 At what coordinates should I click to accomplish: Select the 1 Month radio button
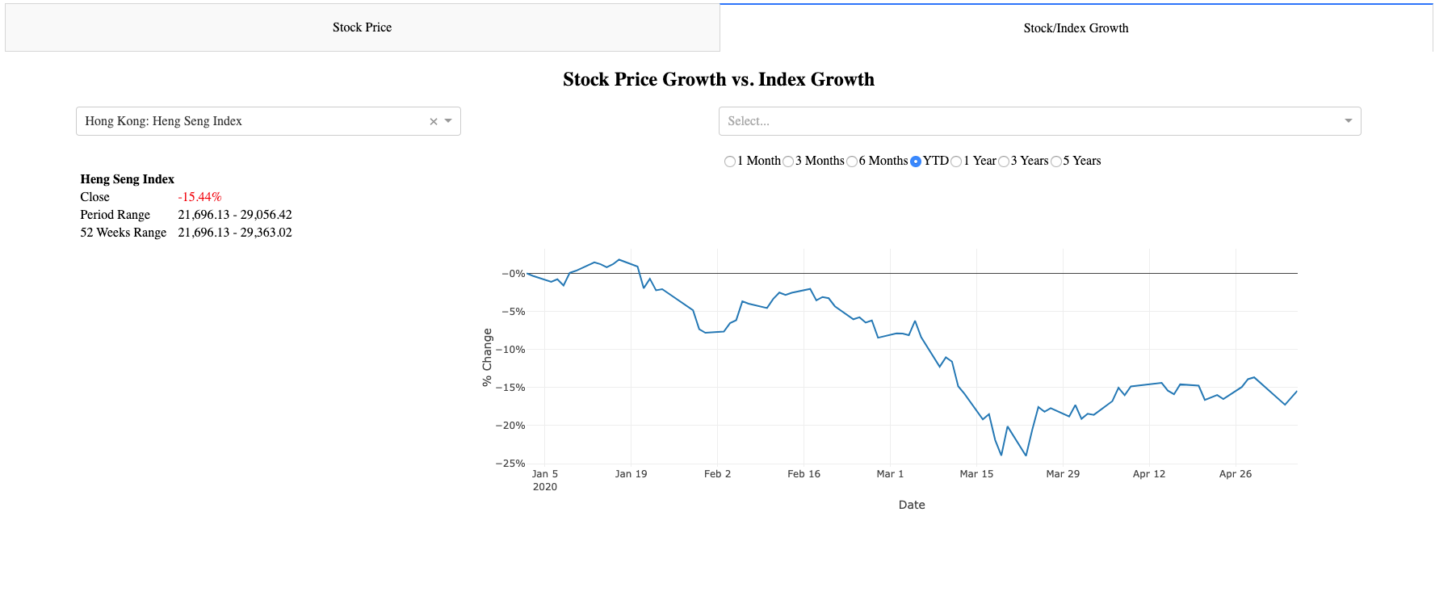pos(730,162)
